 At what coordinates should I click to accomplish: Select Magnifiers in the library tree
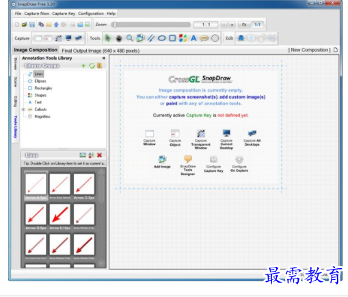pos(42,116)
